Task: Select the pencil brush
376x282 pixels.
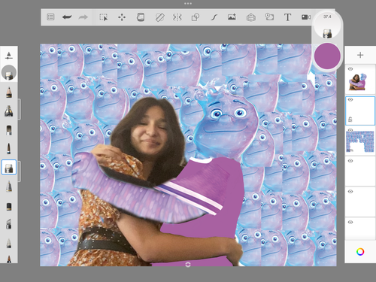Action: click(x=9, y=92)
